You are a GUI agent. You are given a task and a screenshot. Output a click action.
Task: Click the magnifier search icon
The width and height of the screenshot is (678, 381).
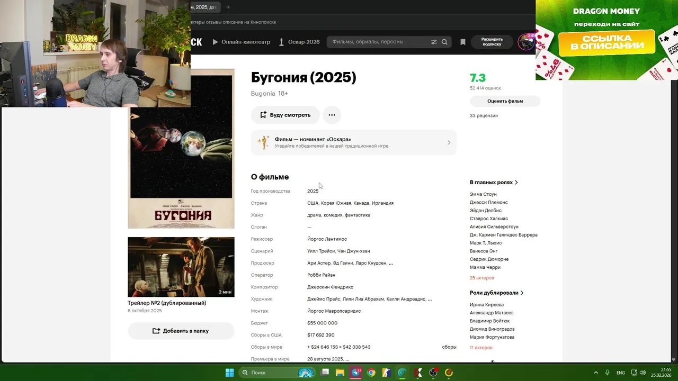pos(444,42)
